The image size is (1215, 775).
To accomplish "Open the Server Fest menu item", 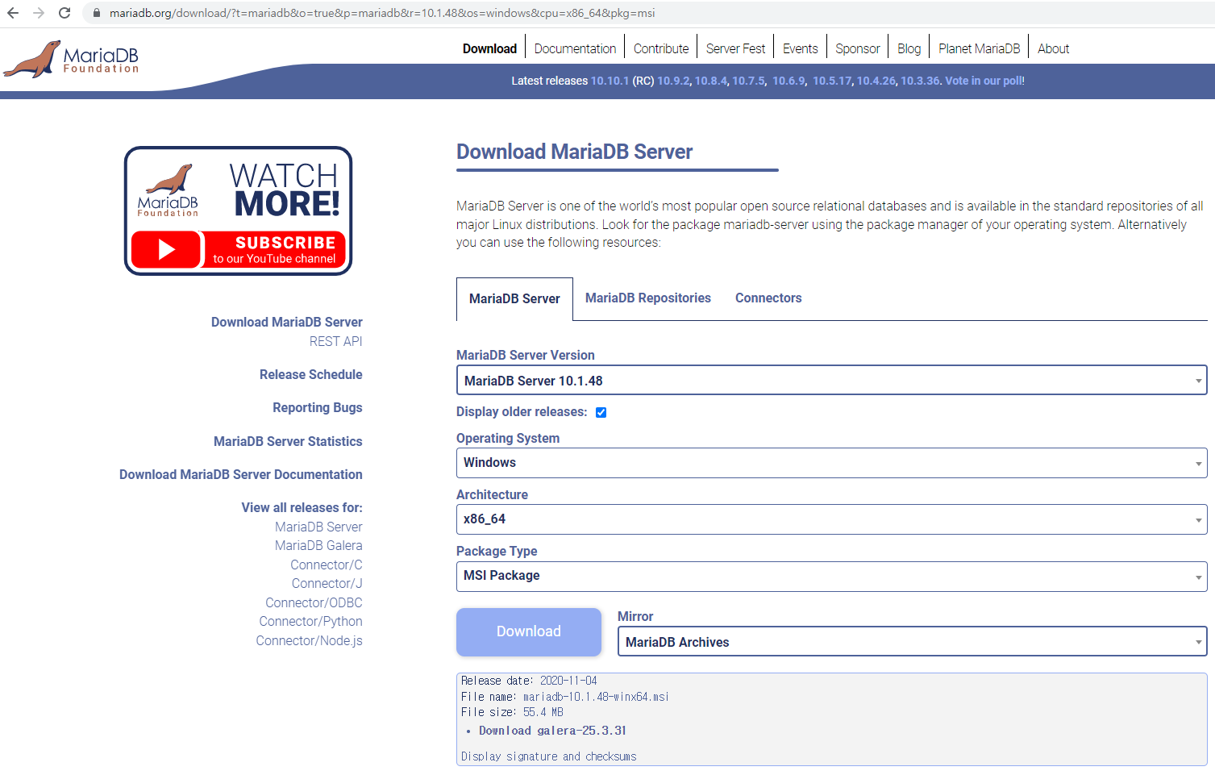I will point(735,48).
